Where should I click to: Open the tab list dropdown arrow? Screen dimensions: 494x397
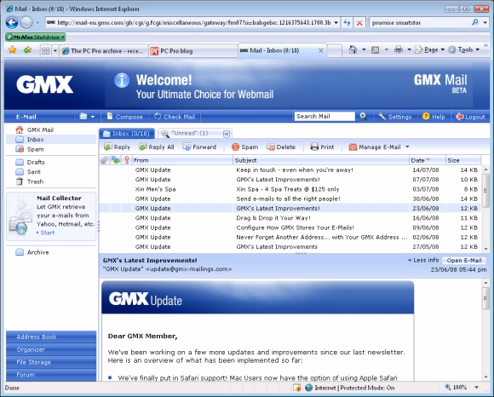(55, 51)
